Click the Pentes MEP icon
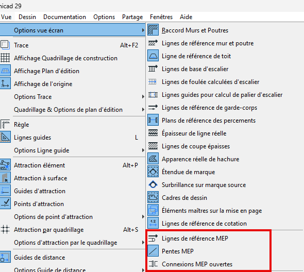The height and width of the screenshot is (272, 304). (x=153, y=251)
